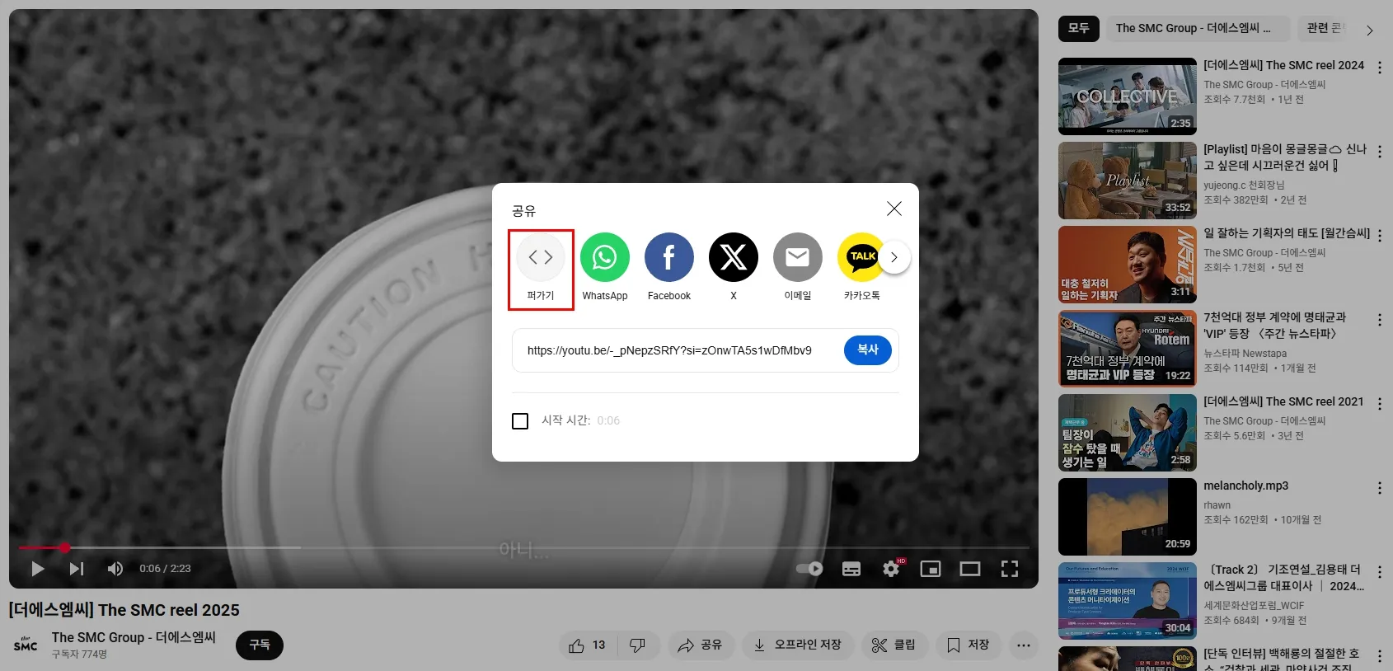Open the rhawn channel link

[x=1217, y=505]
